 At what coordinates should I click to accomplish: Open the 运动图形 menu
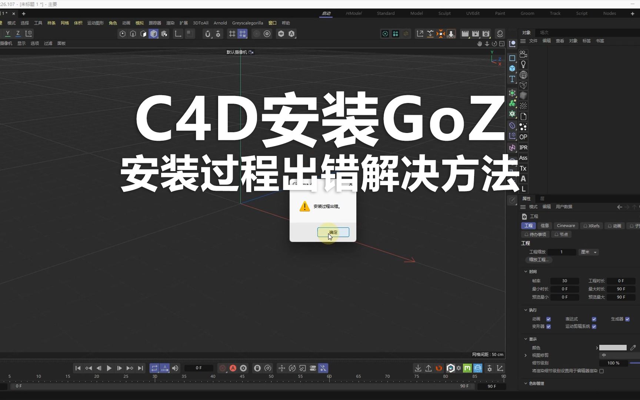pos(96,23)
